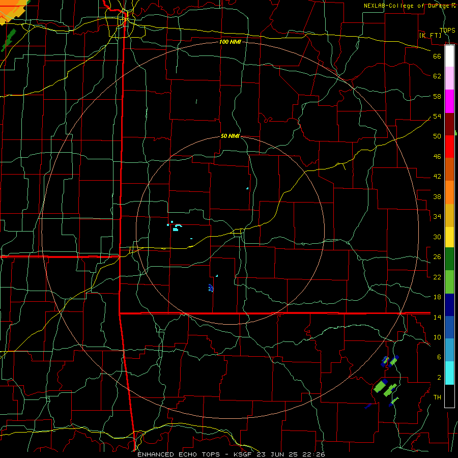Click the legend value '6'

coord(439,357)
